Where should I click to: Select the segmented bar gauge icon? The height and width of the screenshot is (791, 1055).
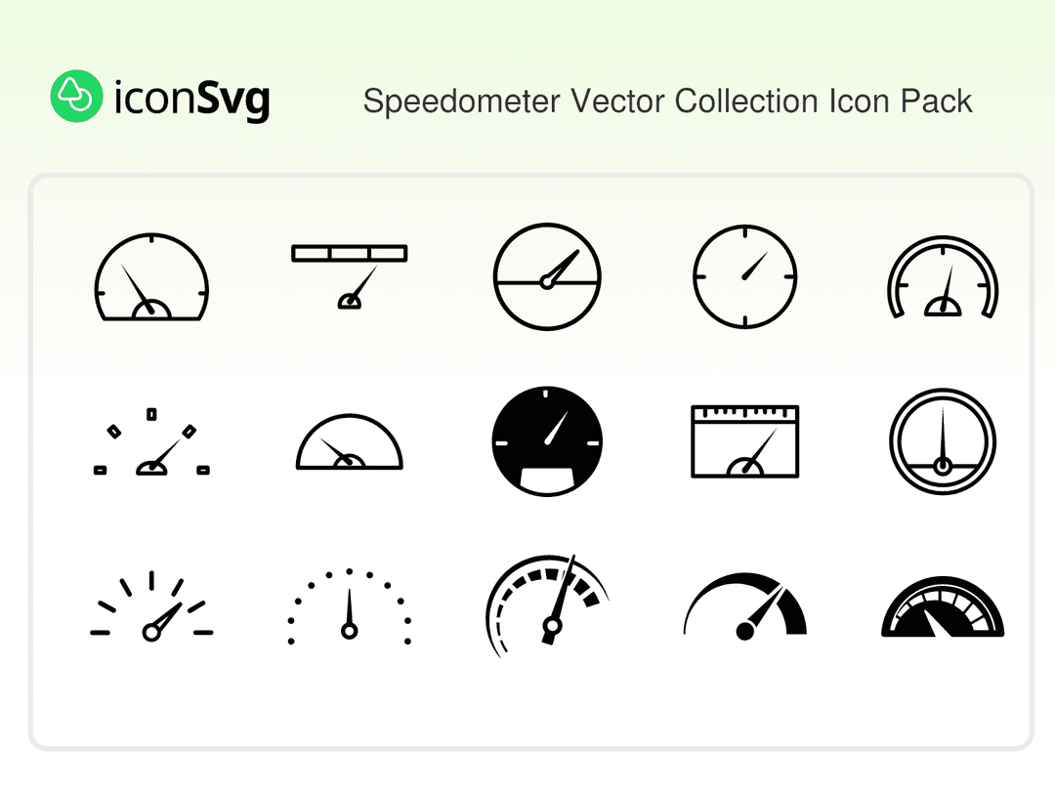(349, 276)
